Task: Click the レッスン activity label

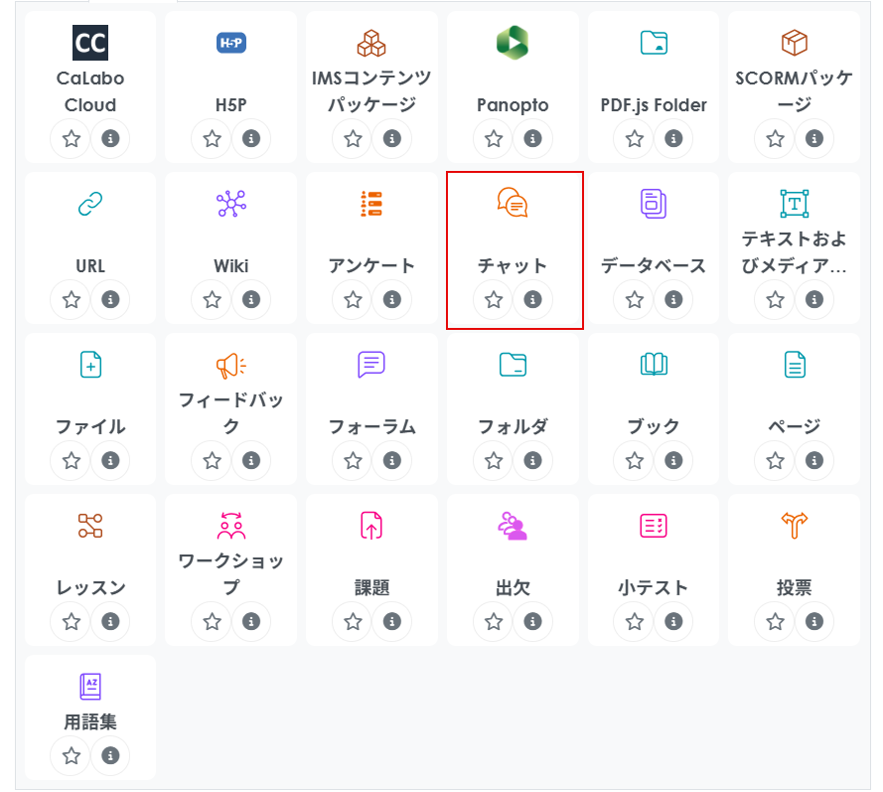Action: click(x=90, y=587)
